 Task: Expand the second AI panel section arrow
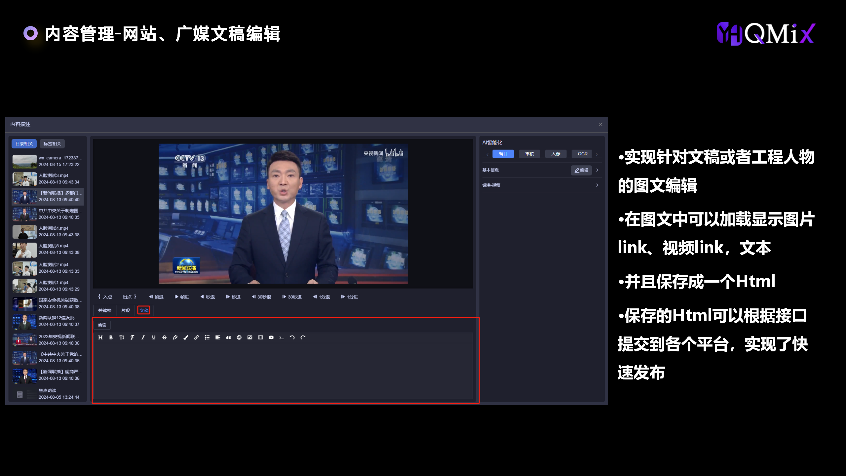pos(597,185)
